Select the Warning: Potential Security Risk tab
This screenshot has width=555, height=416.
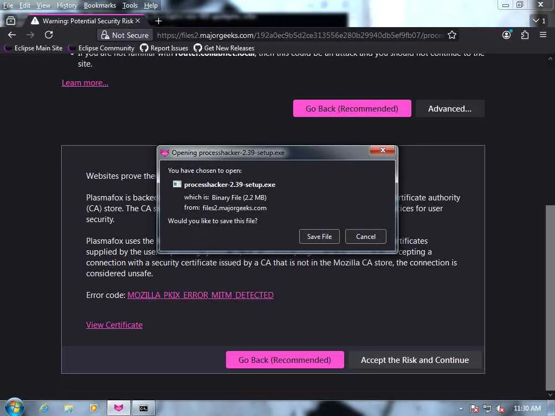[85, 21]
